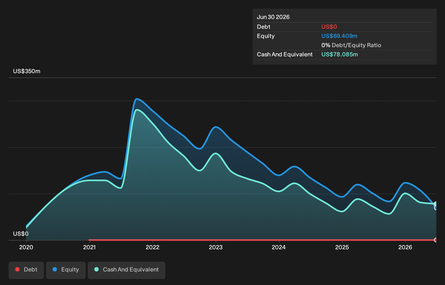Click the blue Equity endpoint marker
Image resolution: width=445 pixels, height=285 pixels.
point(436,208)
